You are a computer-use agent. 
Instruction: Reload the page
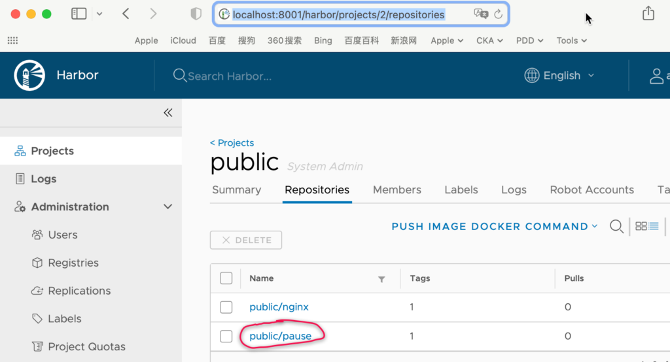[x=498, y=14]
